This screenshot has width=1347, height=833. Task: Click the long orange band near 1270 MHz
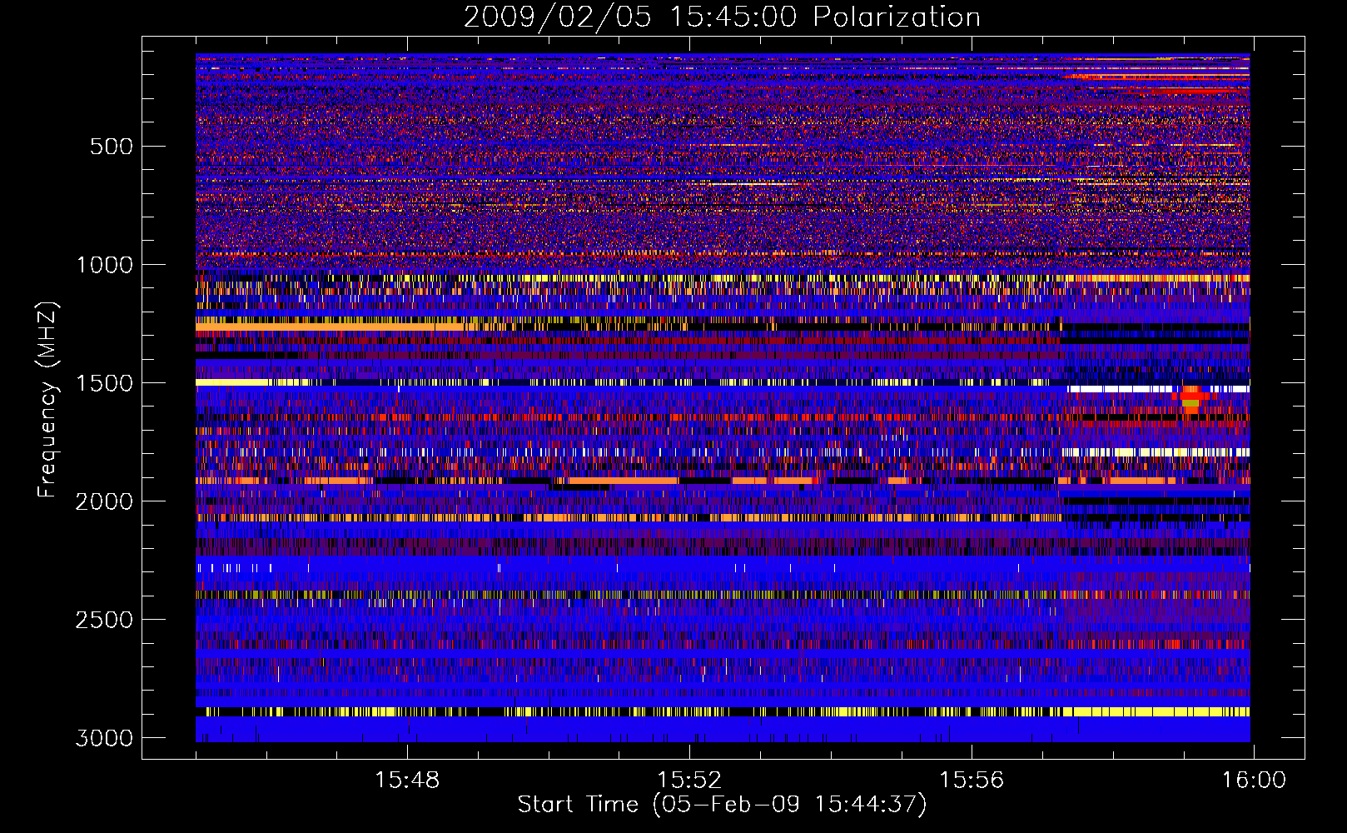point(330,327)
